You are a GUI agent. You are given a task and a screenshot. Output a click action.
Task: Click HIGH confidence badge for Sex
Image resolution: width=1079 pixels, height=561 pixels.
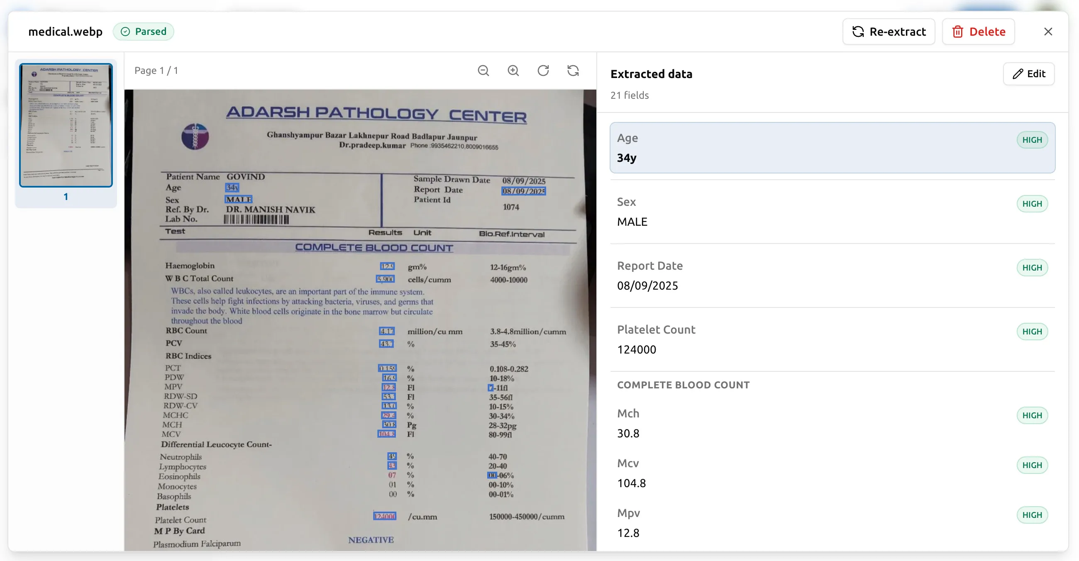[1032, 204]
